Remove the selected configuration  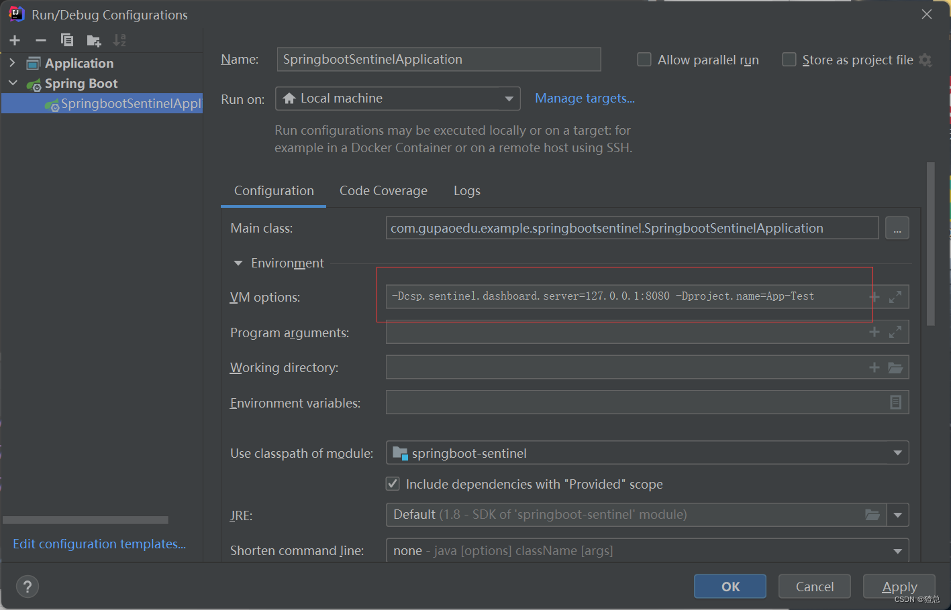[x=41, y=40]
